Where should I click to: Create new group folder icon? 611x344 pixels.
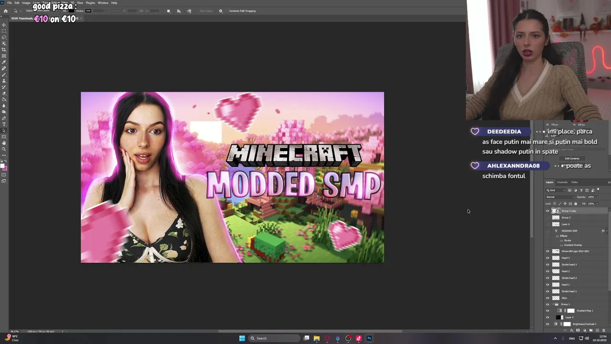click(x=591, y=330)
